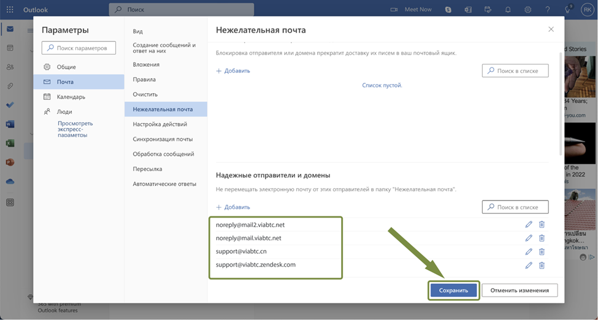Select the noreply@mail.viabtc.net row text
598x320 pixels.
248,238
